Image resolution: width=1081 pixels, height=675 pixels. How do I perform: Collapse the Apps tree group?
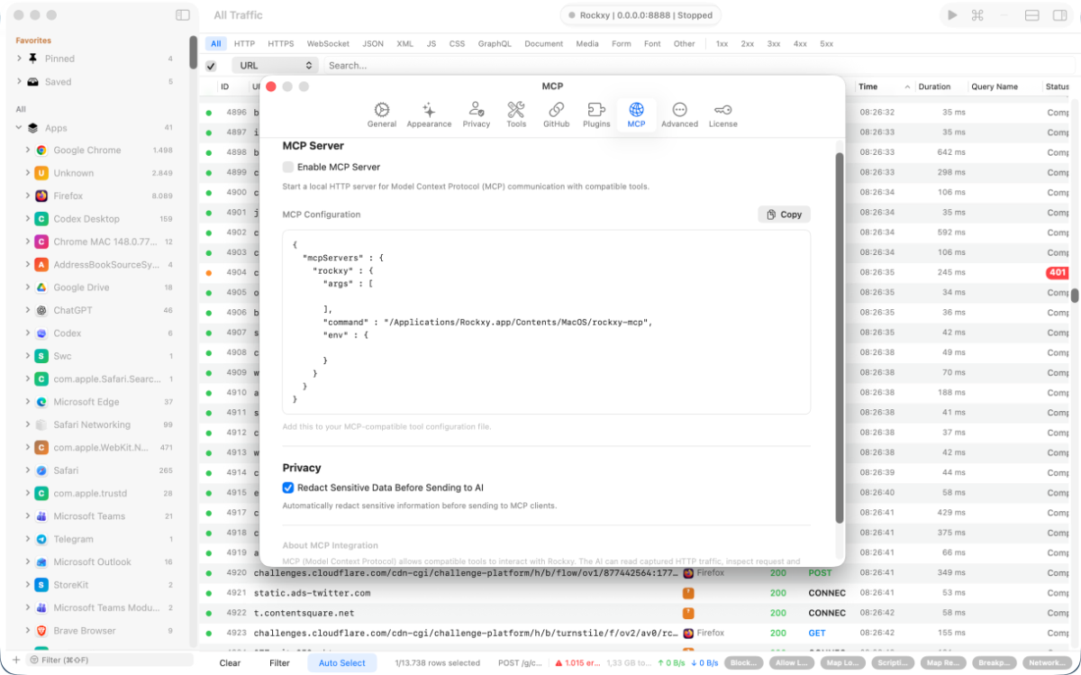(x=19, y=128)
